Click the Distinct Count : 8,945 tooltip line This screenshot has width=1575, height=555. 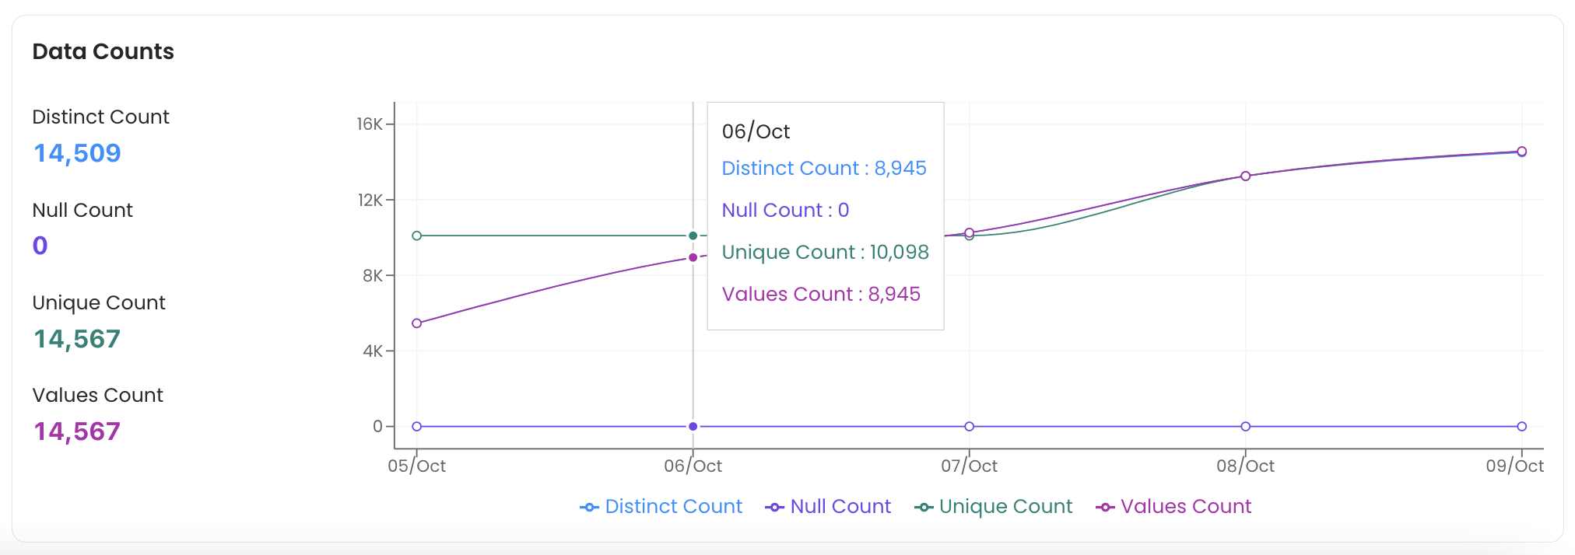click(x=824, y=168)
